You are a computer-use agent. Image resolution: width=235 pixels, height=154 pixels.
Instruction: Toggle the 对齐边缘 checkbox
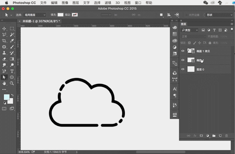(186, 15)
